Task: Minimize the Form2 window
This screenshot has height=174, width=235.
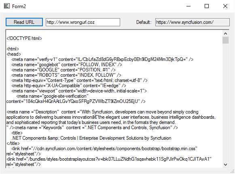Action: coord(188,6)
